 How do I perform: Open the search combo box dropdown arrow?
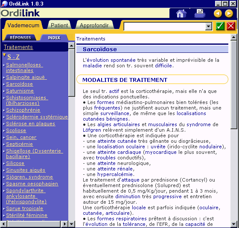click(x=208, y=26)
